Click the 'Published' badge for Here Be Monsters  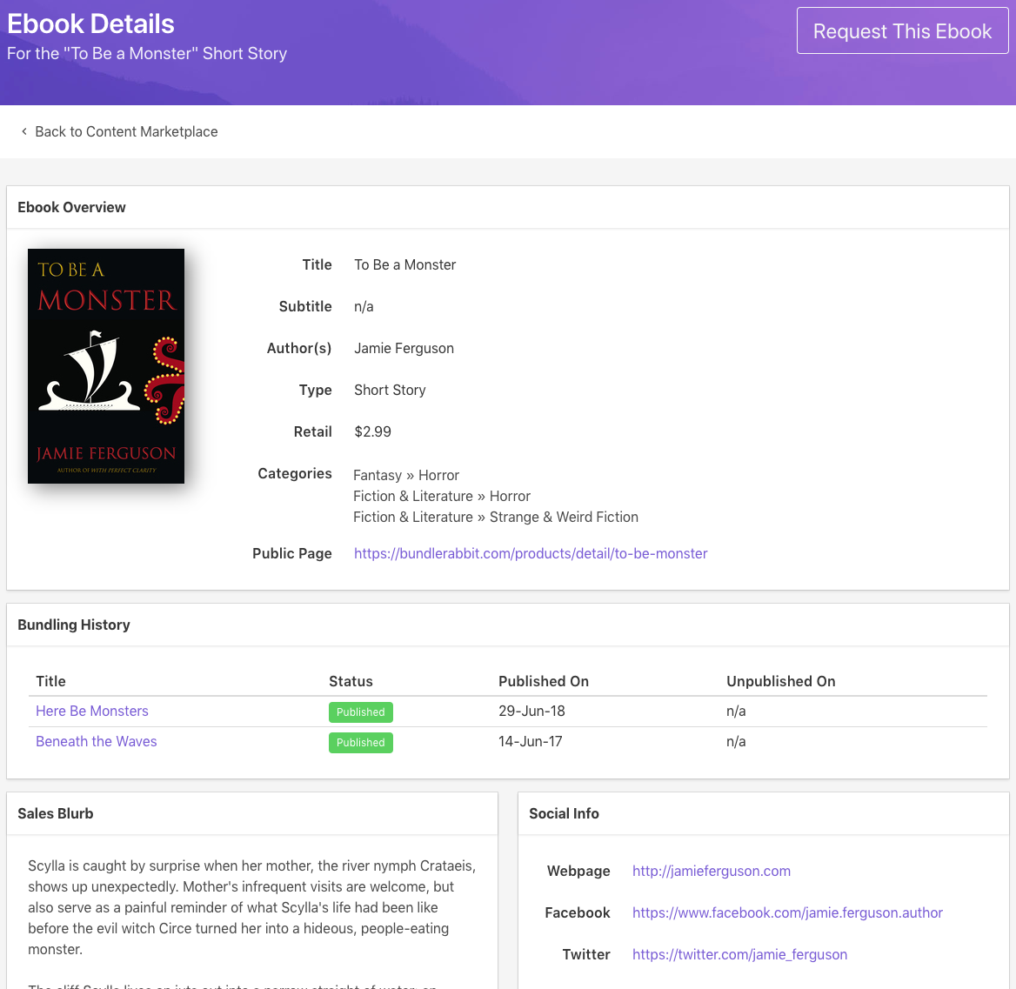pyautogui.click(x=360, y=712)
